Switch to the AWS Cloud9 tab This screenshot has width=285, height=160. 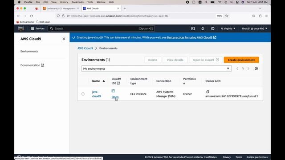(x=101, y=8)
